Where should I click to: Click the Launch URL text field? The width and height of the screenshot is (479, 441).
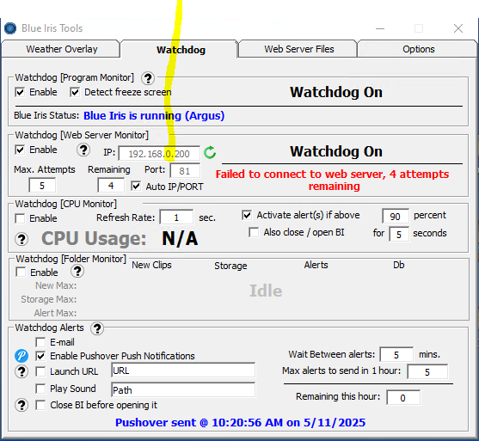pyautogui.click(x=183, y=371)
